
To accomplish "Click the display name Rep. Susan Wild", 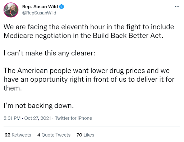I will (40, 7).
